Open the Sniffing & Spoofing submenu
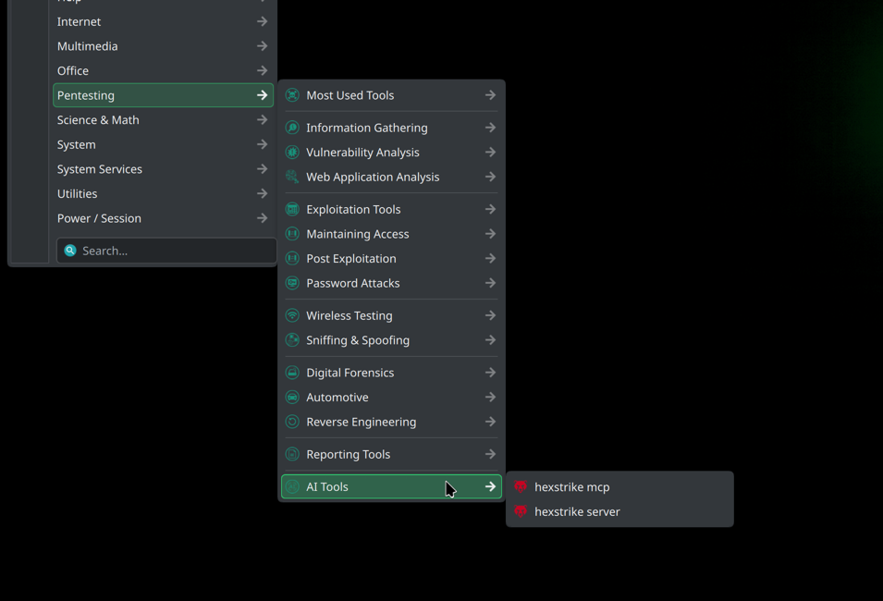Image resolution: width=883 pixels, height=601 pixels. coord(358,340)
